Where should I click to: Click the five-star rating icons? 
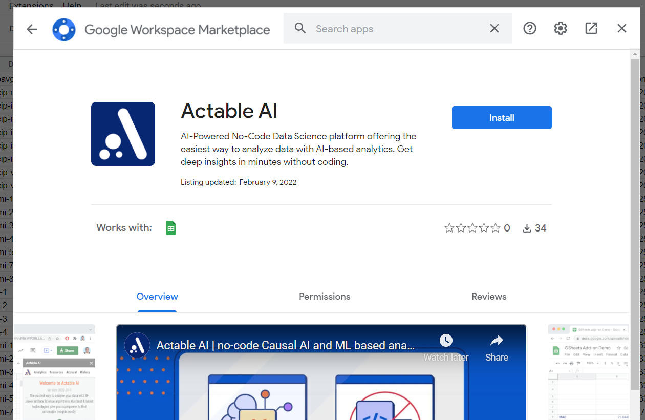pyautogui.click(x=472, y=228)
